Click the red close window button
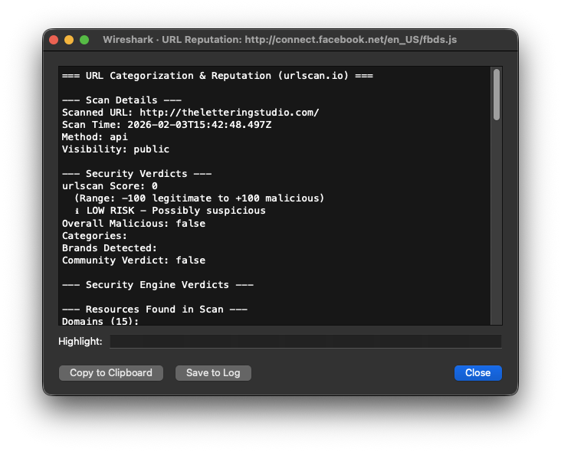Screen dimensions: 561x452 tap(54, 40)
